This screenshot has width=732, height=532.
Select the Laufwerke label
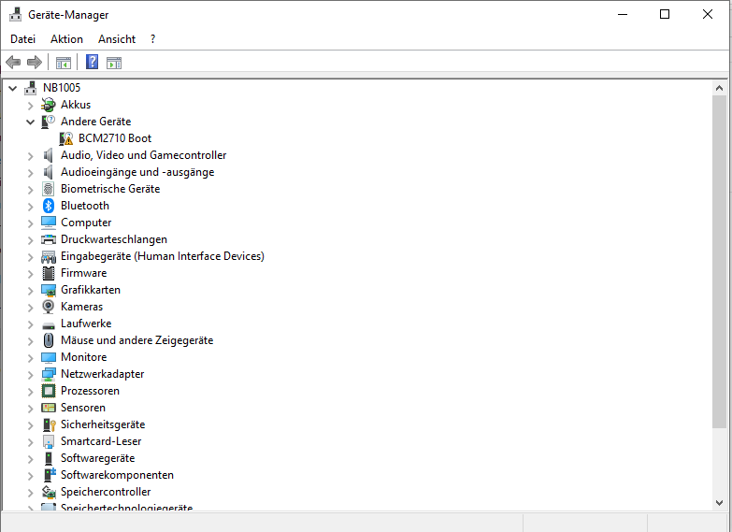pos(86,324)
